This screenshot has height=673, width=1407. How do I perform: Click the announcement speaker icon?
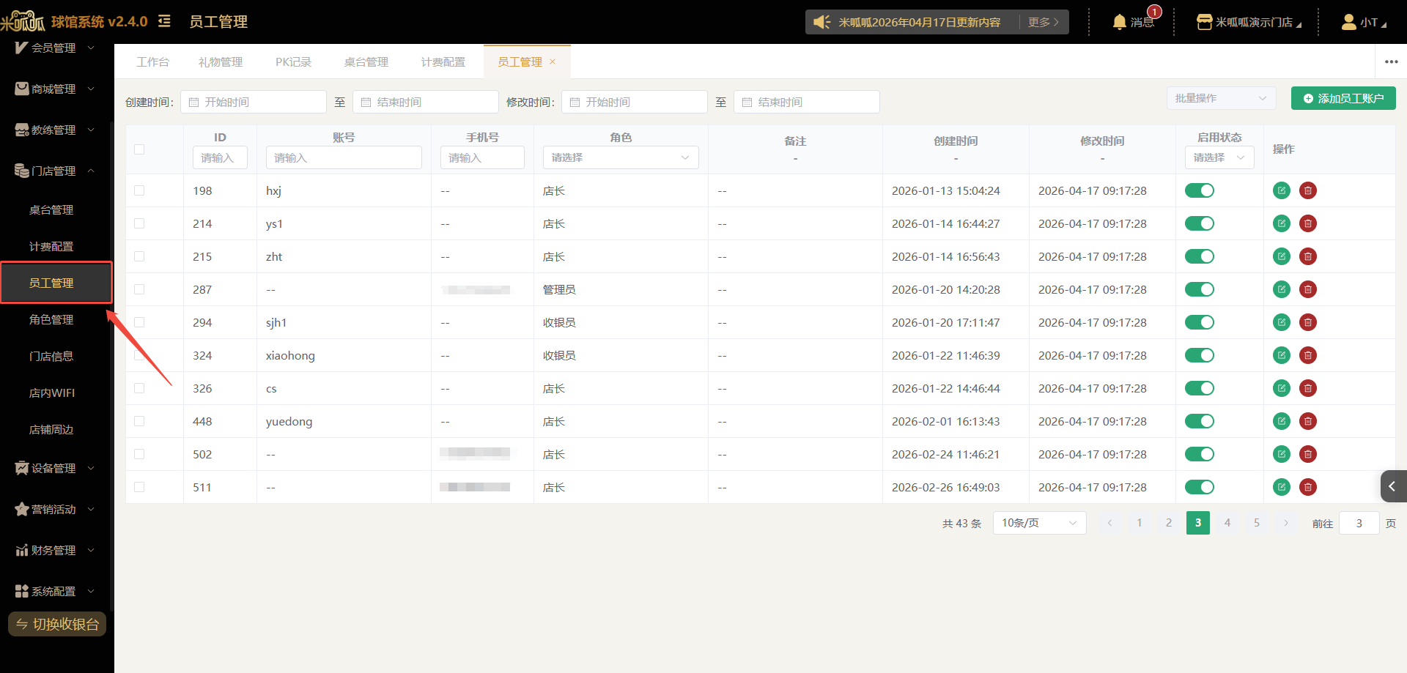(821, 22)
